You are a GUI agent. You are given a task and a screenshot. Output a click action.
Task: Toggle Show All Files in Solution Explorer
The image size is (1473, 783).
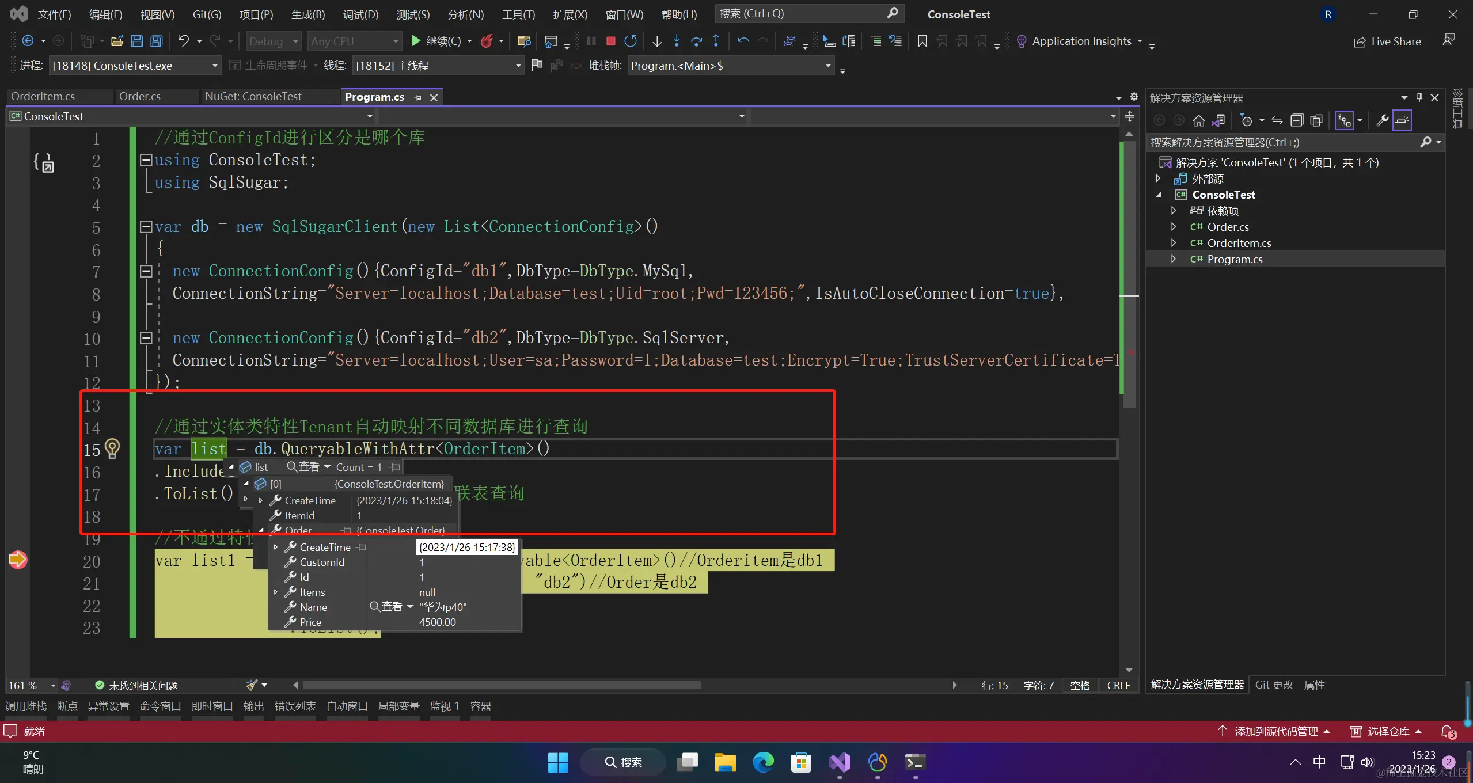(x=1316, y=120)
